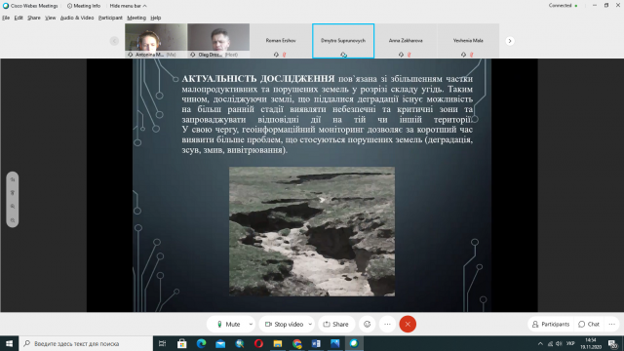
Task: Select Anna Zakharova participant tile
Action: tap(406, 41)
